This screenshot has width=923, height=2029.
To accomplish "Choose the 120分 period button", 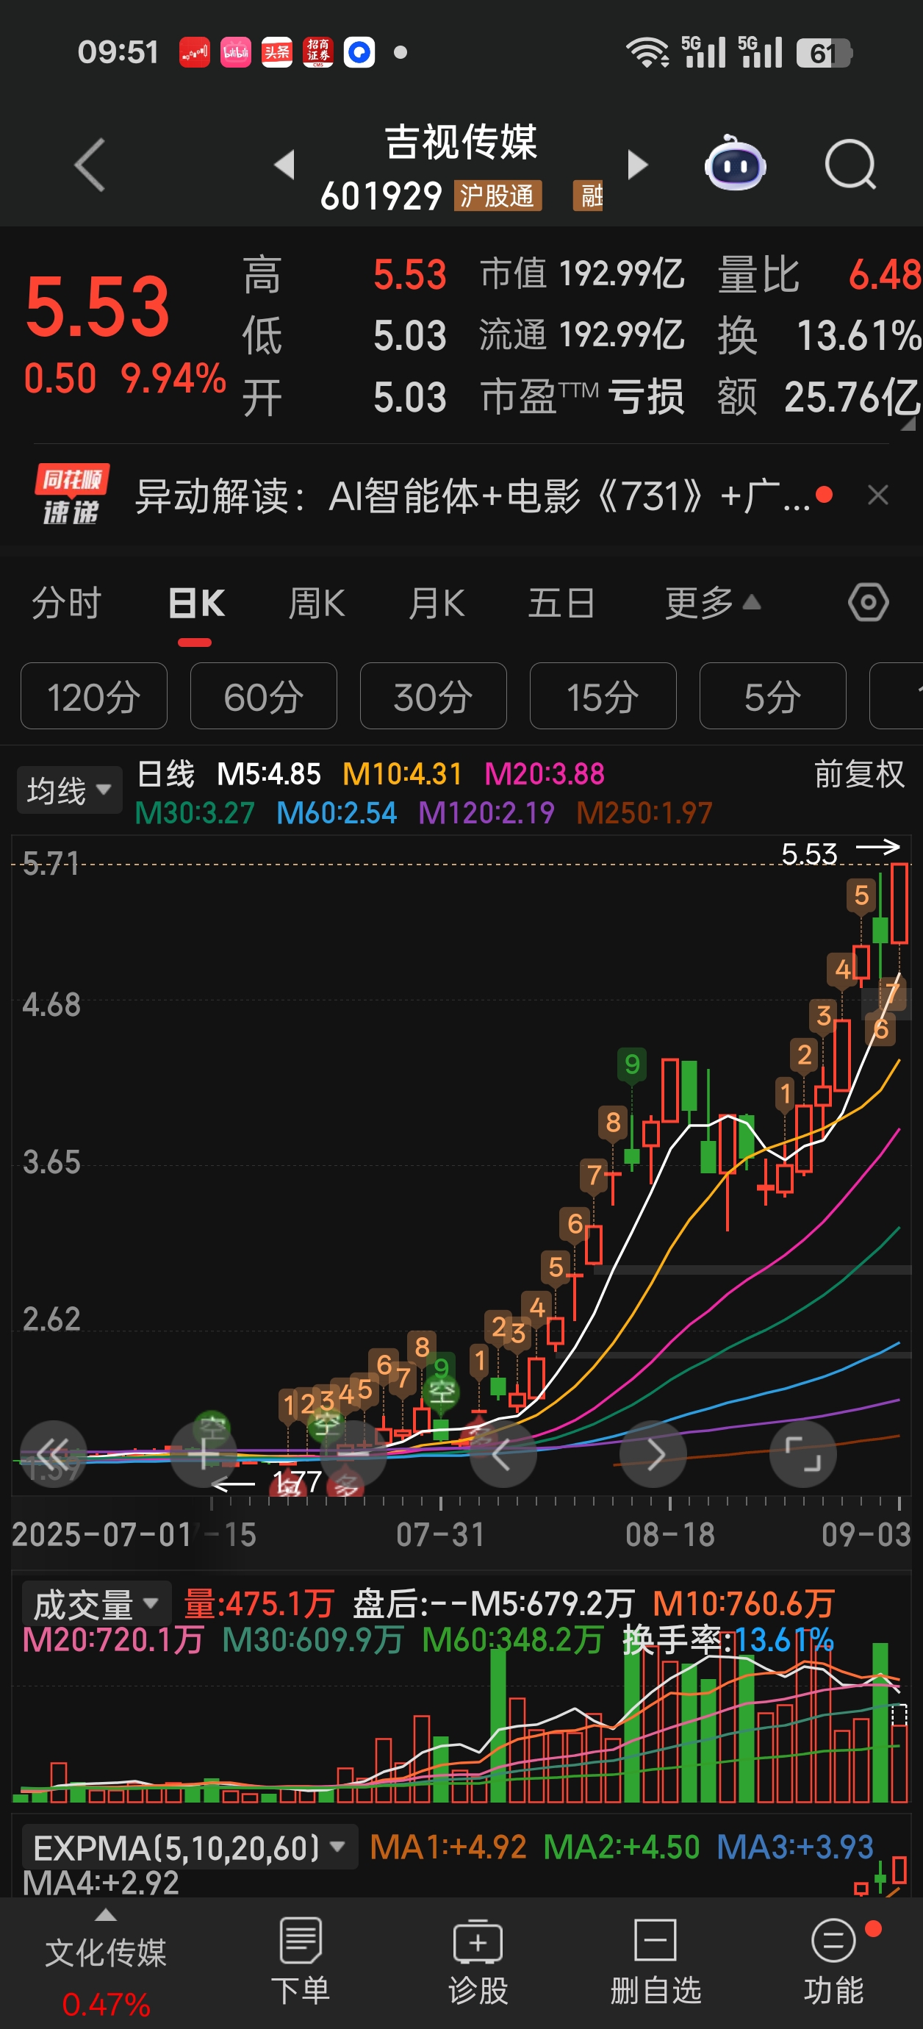I will click(94, 696).
